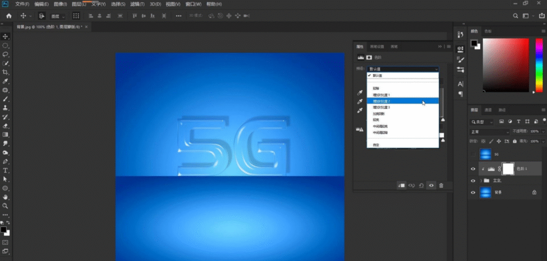Choose 加亮阴影 from preset list
Image resolution: width=547 pixels, height=261 pixels.
click(403, 114)
